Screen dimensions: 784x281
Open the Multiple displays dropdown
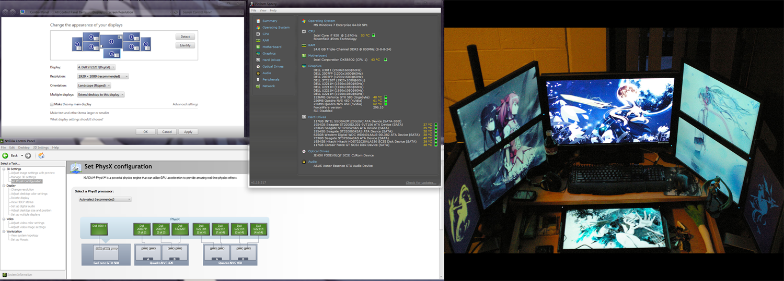click(x=101, y=94)
